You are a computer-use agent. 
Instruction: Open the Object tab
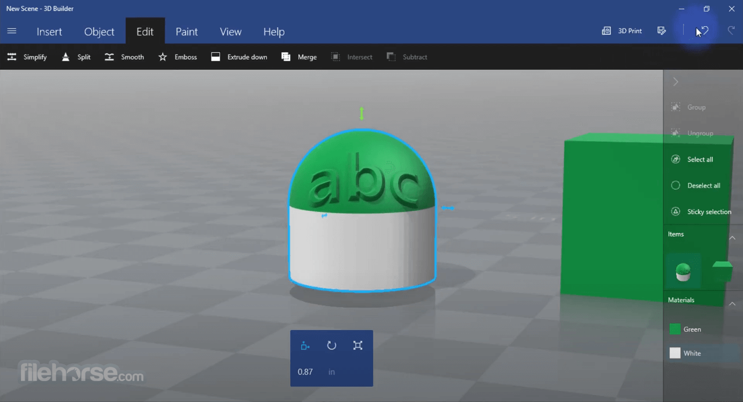[99, 32]
